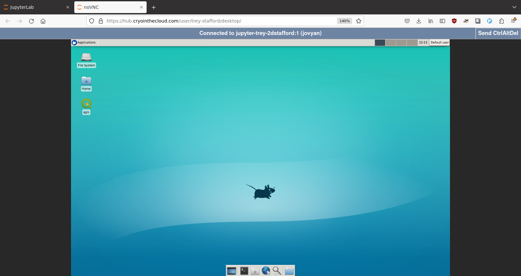Open the Applications menu
The width and height of the screenshot is (521, 276).
[x=84, y=43]
